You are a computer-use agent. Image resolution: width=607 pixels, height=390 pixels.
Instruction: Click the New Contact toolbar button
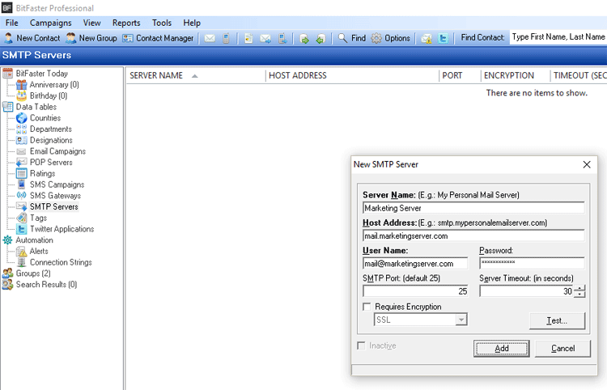(32, 38)
